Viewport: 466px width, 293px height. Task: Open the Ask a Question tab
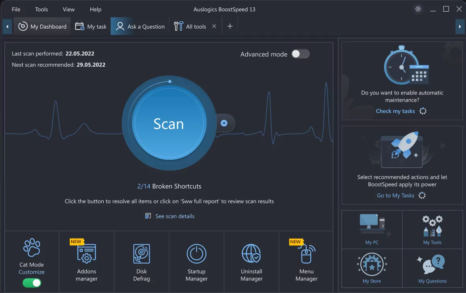pyautogui.click(x=140, y=27)
